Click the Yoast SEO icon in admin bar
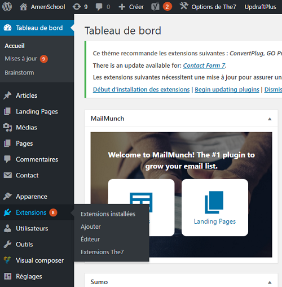Image resolution: width=282 pixels, height=287 pixels. point(155,7)
